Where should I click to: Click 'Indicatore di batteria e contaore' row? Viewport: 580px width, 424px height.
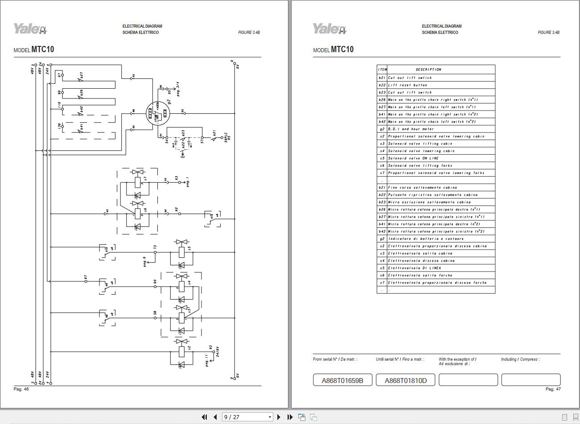click(436, 239)
